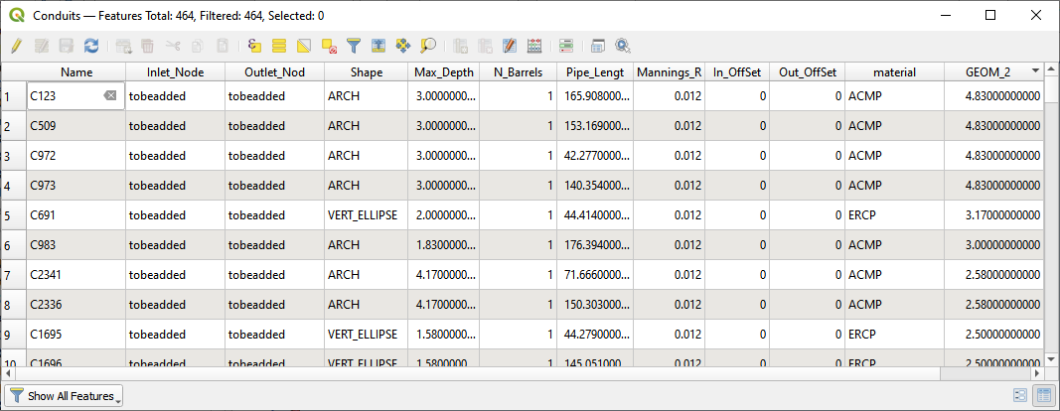This screenshot has width=1060, height=411.
Task: Click Zoom map to selected rows icon
Action: 428,46
